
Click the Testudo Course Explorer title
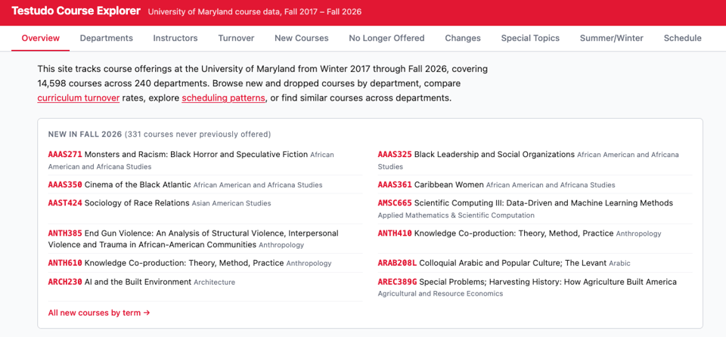[x=76, y=11]
